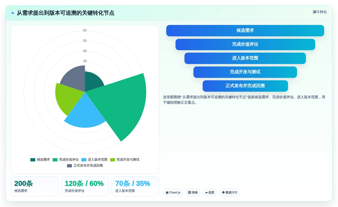Click the 正式发布并完成回溯 funnel bar
The image size is (338, 207).
[x=245, y=86]
